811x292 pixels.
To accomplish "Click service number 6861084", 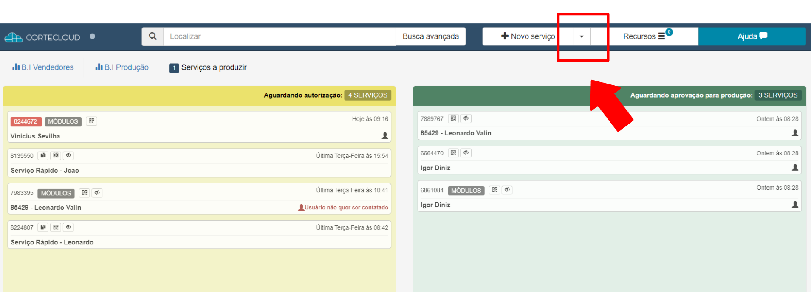I will (432, 190).
